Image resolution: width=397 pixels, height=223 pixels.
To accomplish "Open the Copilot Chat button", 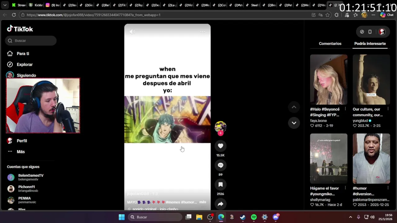I will click(x=387, y=15).
